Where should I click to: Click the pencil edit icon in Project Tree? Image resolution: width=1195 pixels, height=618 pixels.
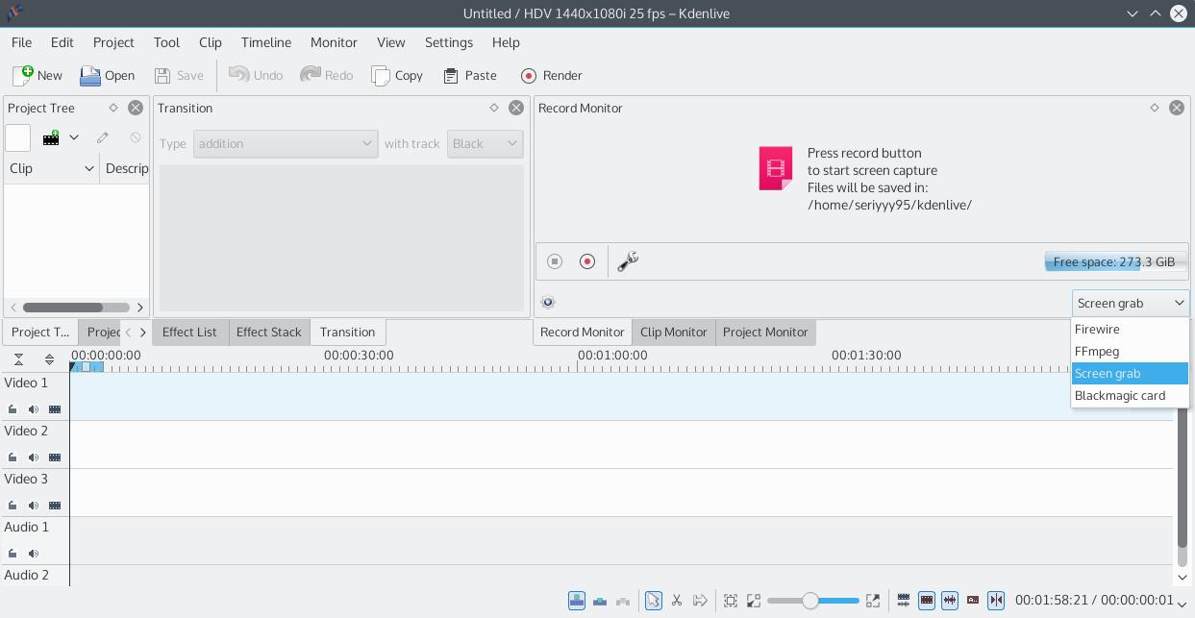pos(102,137)
